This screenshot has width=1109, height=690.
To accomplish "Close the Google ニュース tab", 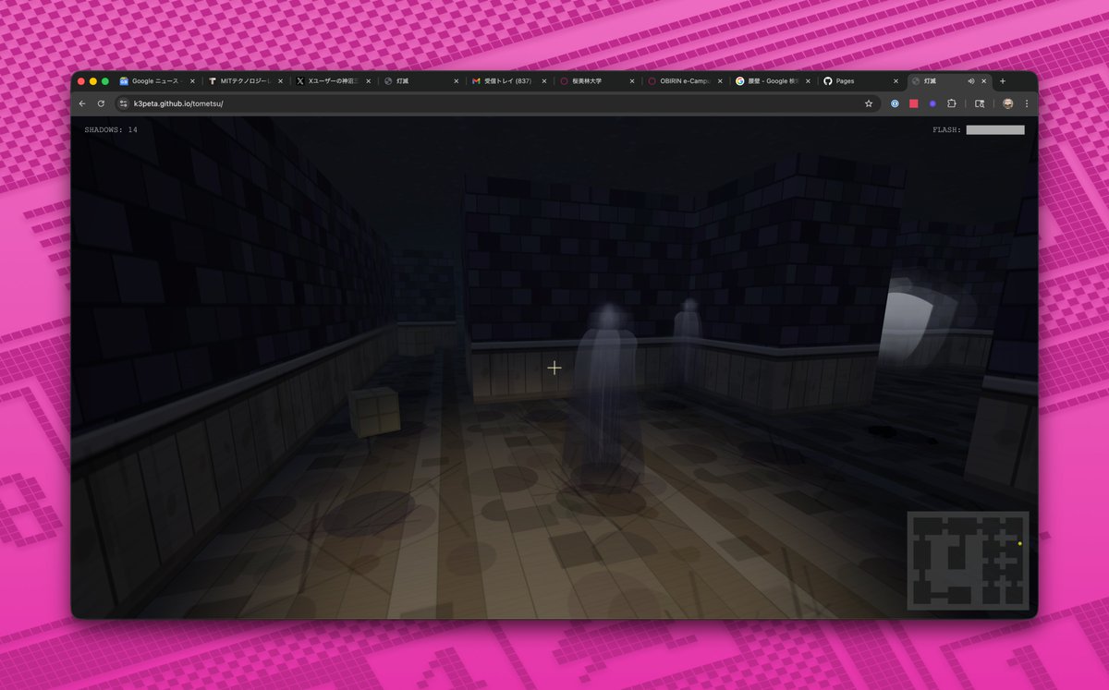I will (190, 81).
